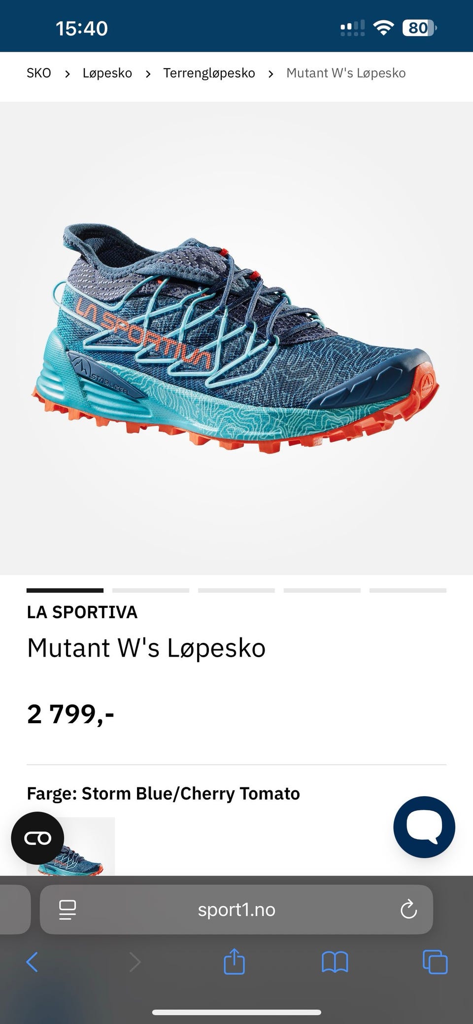Select the Mutant W's Løpesko breadcrumb
The image size is (473, 1024).
pos(346,73)
